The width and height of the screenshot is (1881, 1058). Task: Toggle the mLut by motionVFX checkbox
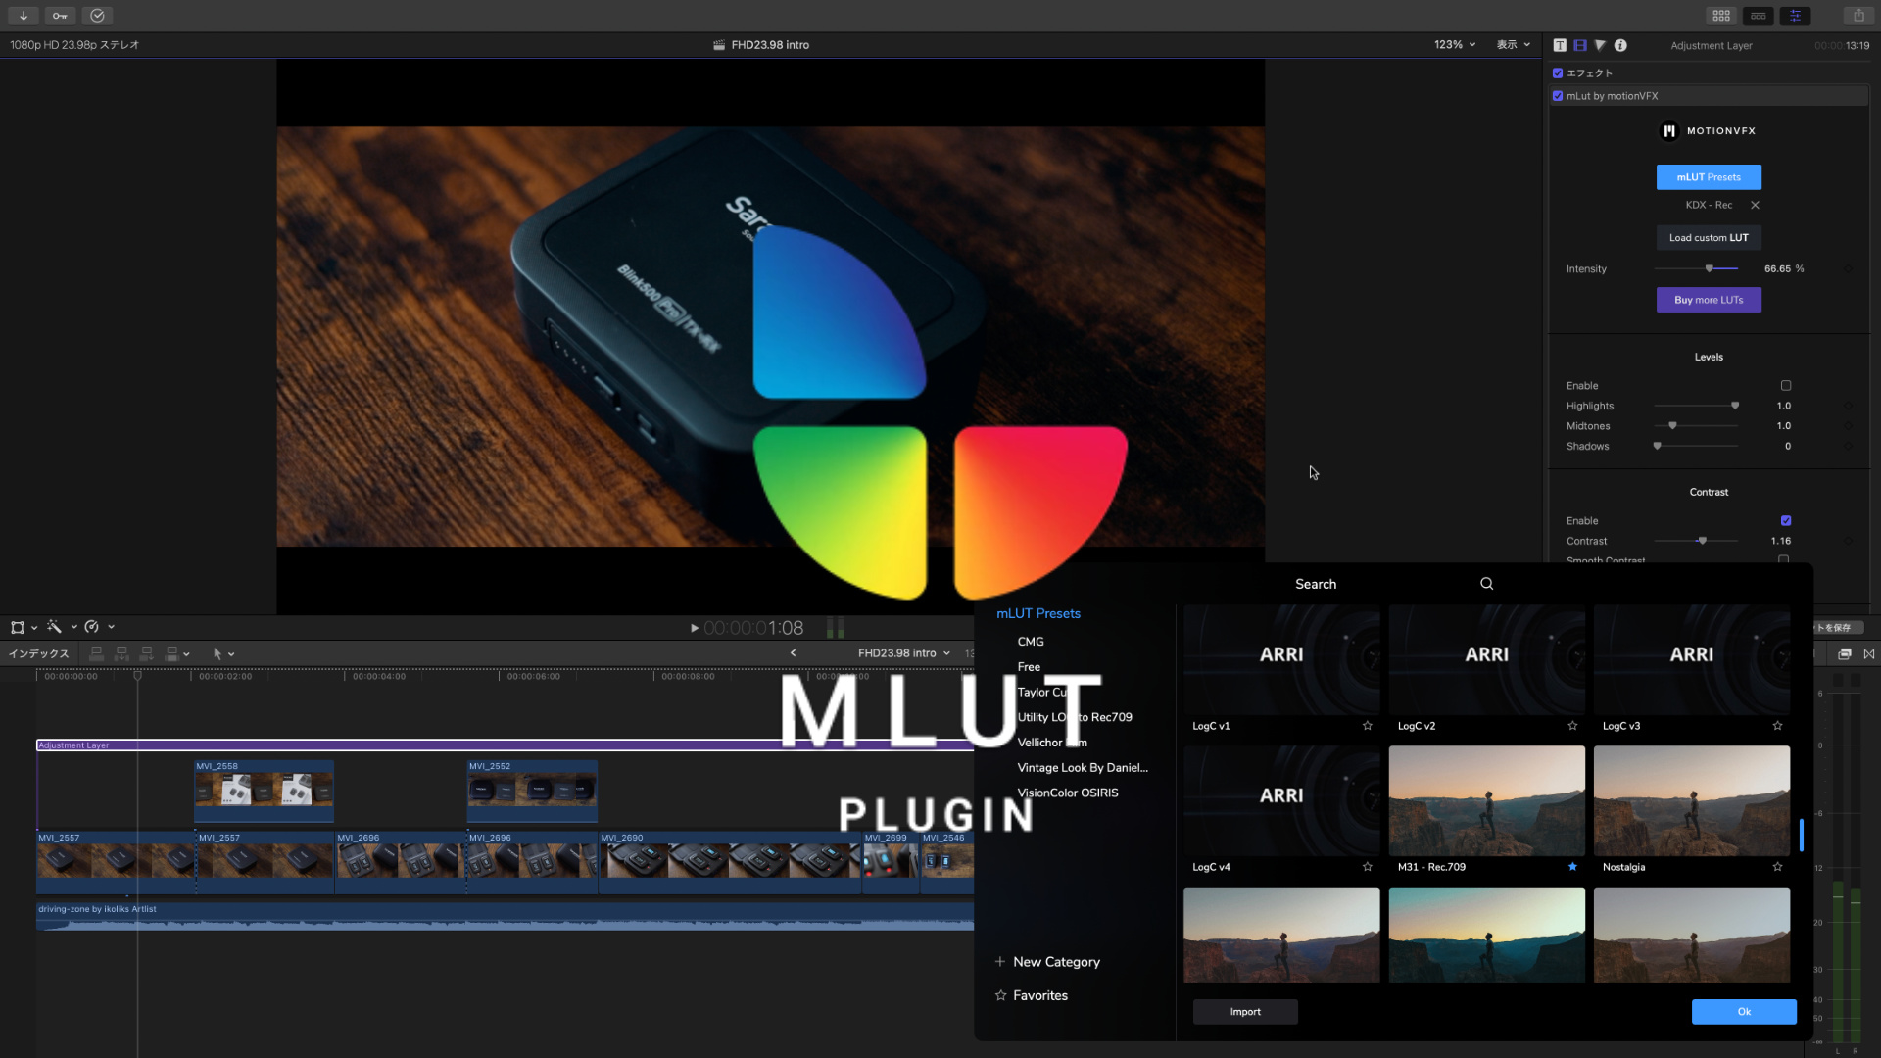(x=1558, y=96)
